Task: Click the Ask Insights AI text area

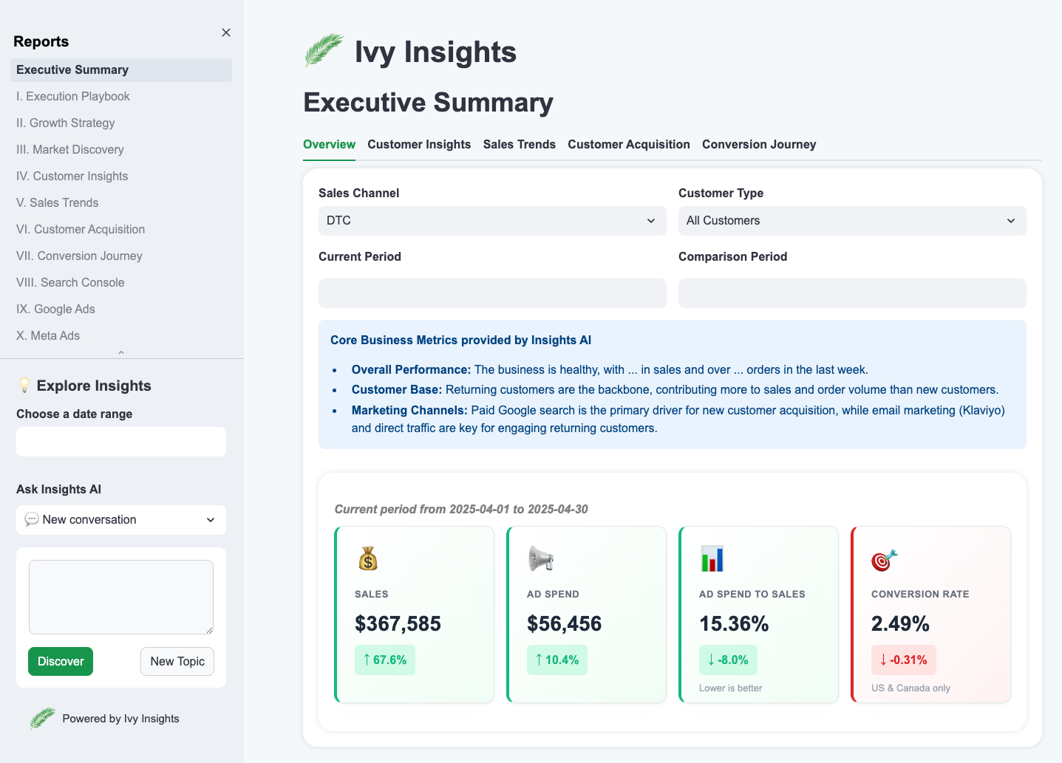Action: click(x=121, y=597)
